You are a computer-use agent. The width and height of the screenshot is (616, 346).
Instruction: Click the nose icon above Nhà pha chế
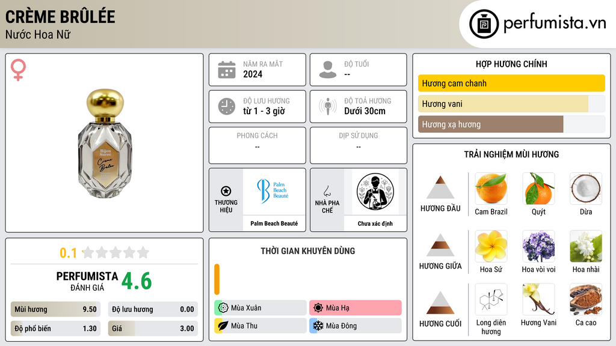coord(327,191)
